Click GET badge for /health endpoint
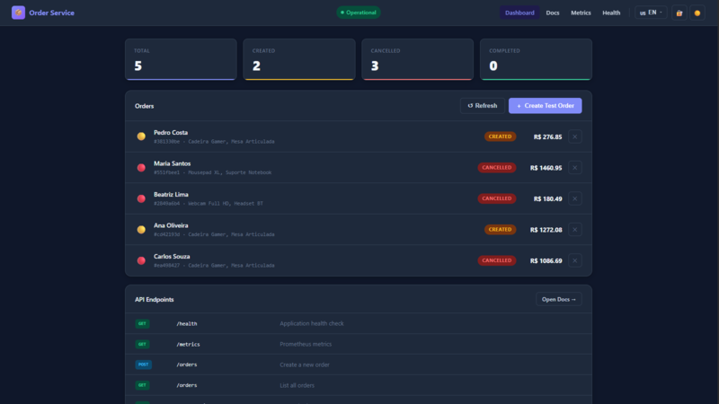This screenshot has height=404, width=719. (x=142, y=323)
